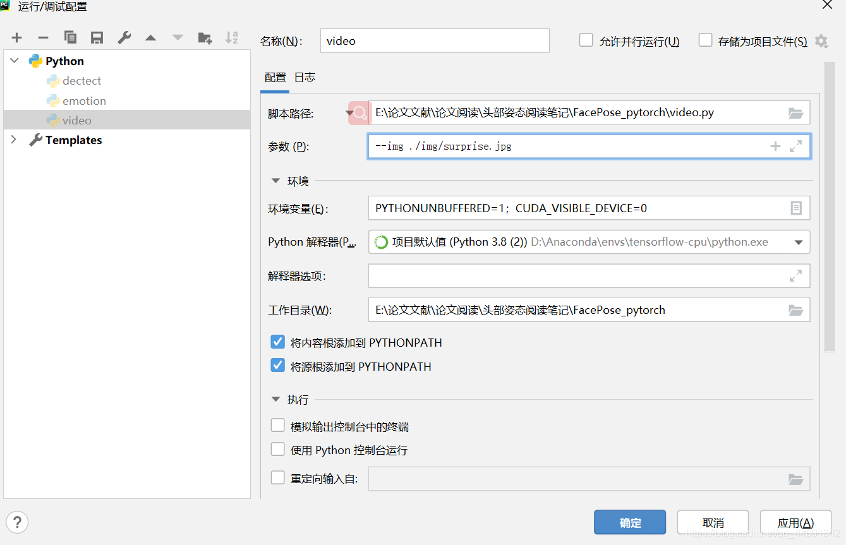
Task: Uncheck 将内容根添加到 PYTHONPATH
Action: [277, 342]
